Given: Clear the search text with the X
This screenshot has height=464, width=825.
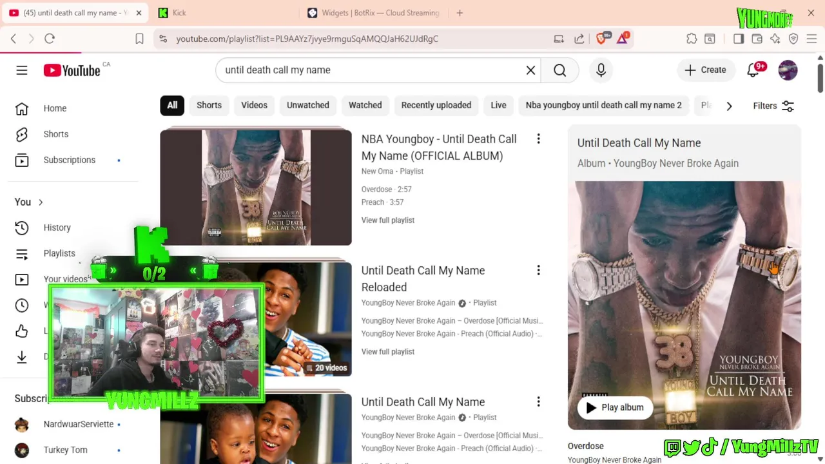Looking at the screenshot, I should coord(530,70).
